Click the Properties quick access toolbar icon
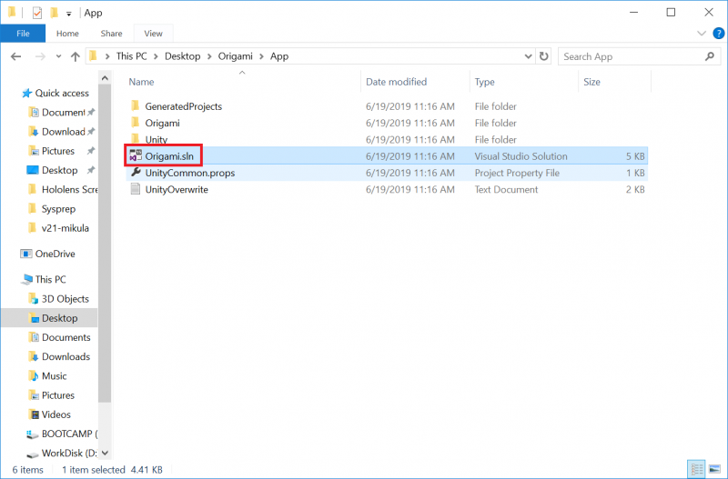This screenshot has width=728, height=479. tap(37, 13)
